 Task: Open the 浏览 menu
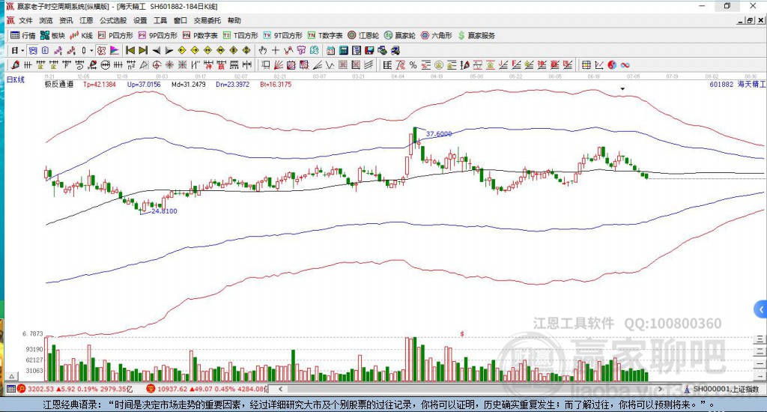pos(46,20)
